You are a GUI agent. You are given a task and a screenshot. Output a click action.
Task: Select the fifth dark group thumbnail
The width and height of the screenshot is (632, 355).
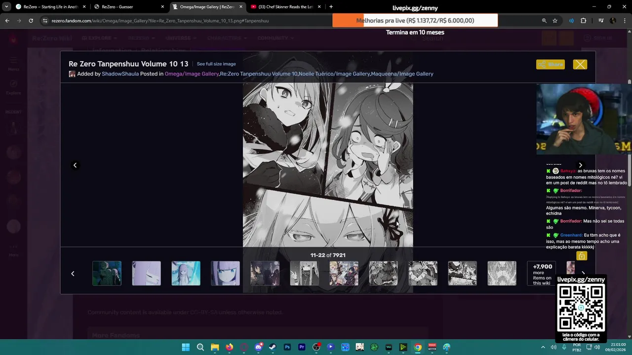pos(265,273)
